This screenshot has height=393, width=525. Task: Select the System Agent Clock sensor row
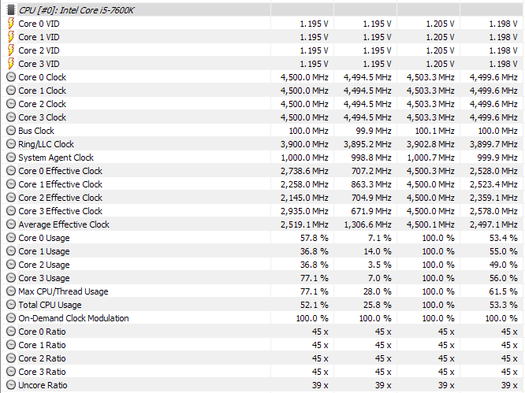[262, 158]
